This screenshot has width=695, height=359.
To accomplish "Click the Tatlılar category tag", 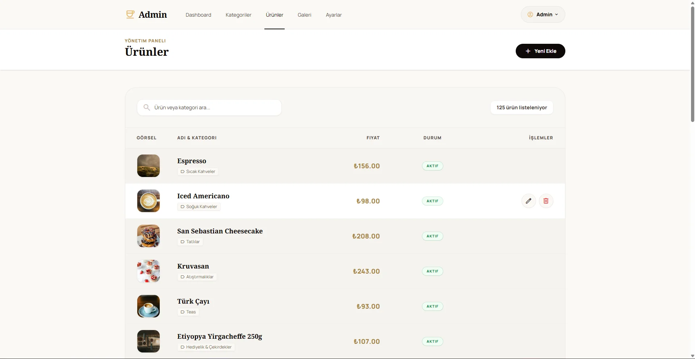I will click(190, 242).
